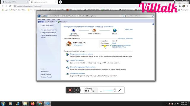
Task: Open Control Panel Home link
Action: pos(47,26)
